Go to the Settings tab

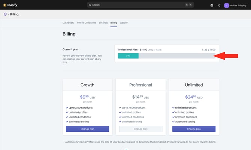point(103,23)
